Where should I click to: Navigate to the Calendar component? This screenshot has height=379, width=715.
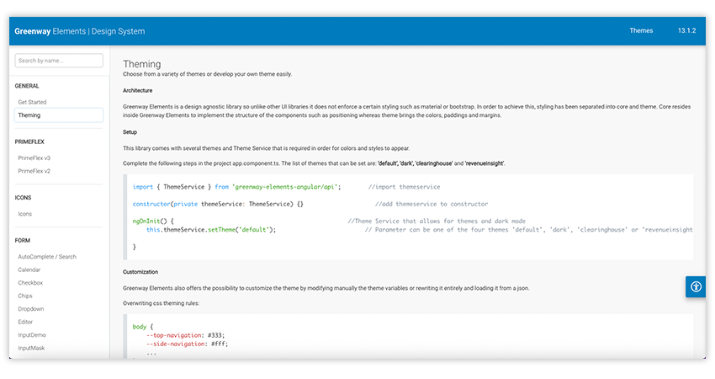pyautogui.click(x=29, y=270)
